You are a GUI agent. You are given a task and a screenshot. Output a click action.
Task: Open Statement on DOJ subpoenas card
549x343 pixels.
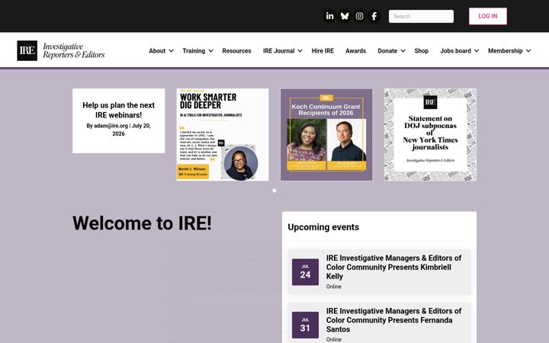(x=430, y=134)
